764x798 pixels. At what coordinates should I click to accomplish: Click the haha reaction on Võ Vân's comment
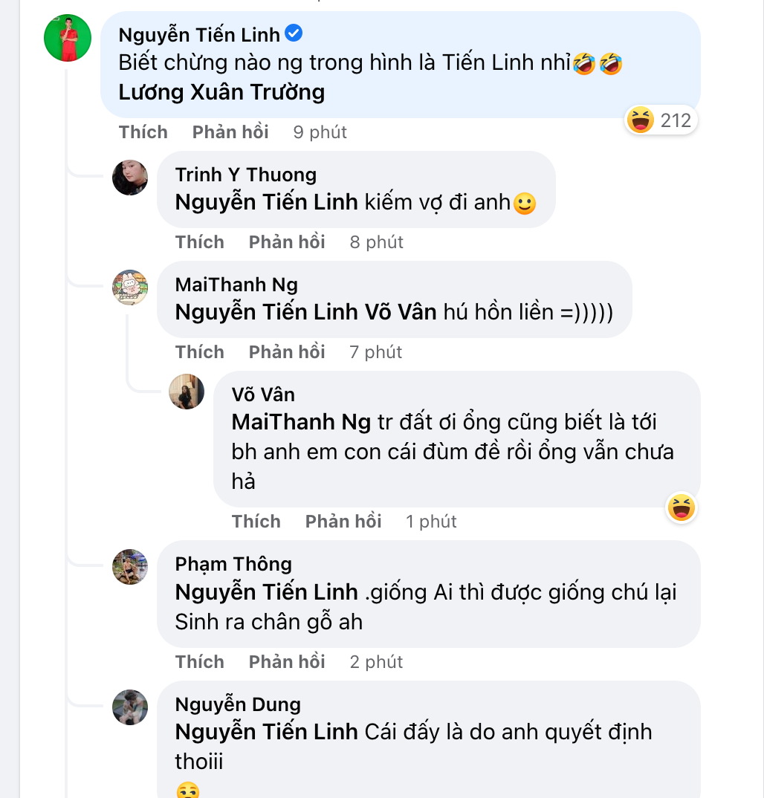click(x=681, y=508)
